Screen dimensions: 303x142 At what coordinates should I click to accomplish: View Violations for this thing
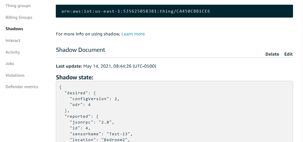tap(15, 75)
